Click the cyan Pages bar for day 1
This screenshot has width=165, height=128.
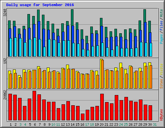click(x=11, y=47)
